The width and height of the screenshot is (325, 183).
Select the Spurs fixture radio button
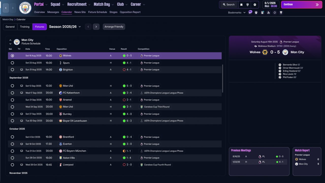click(x=12, y=63)
